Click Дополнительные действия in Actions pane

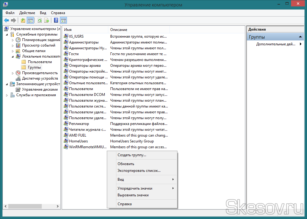coord(276,44)
